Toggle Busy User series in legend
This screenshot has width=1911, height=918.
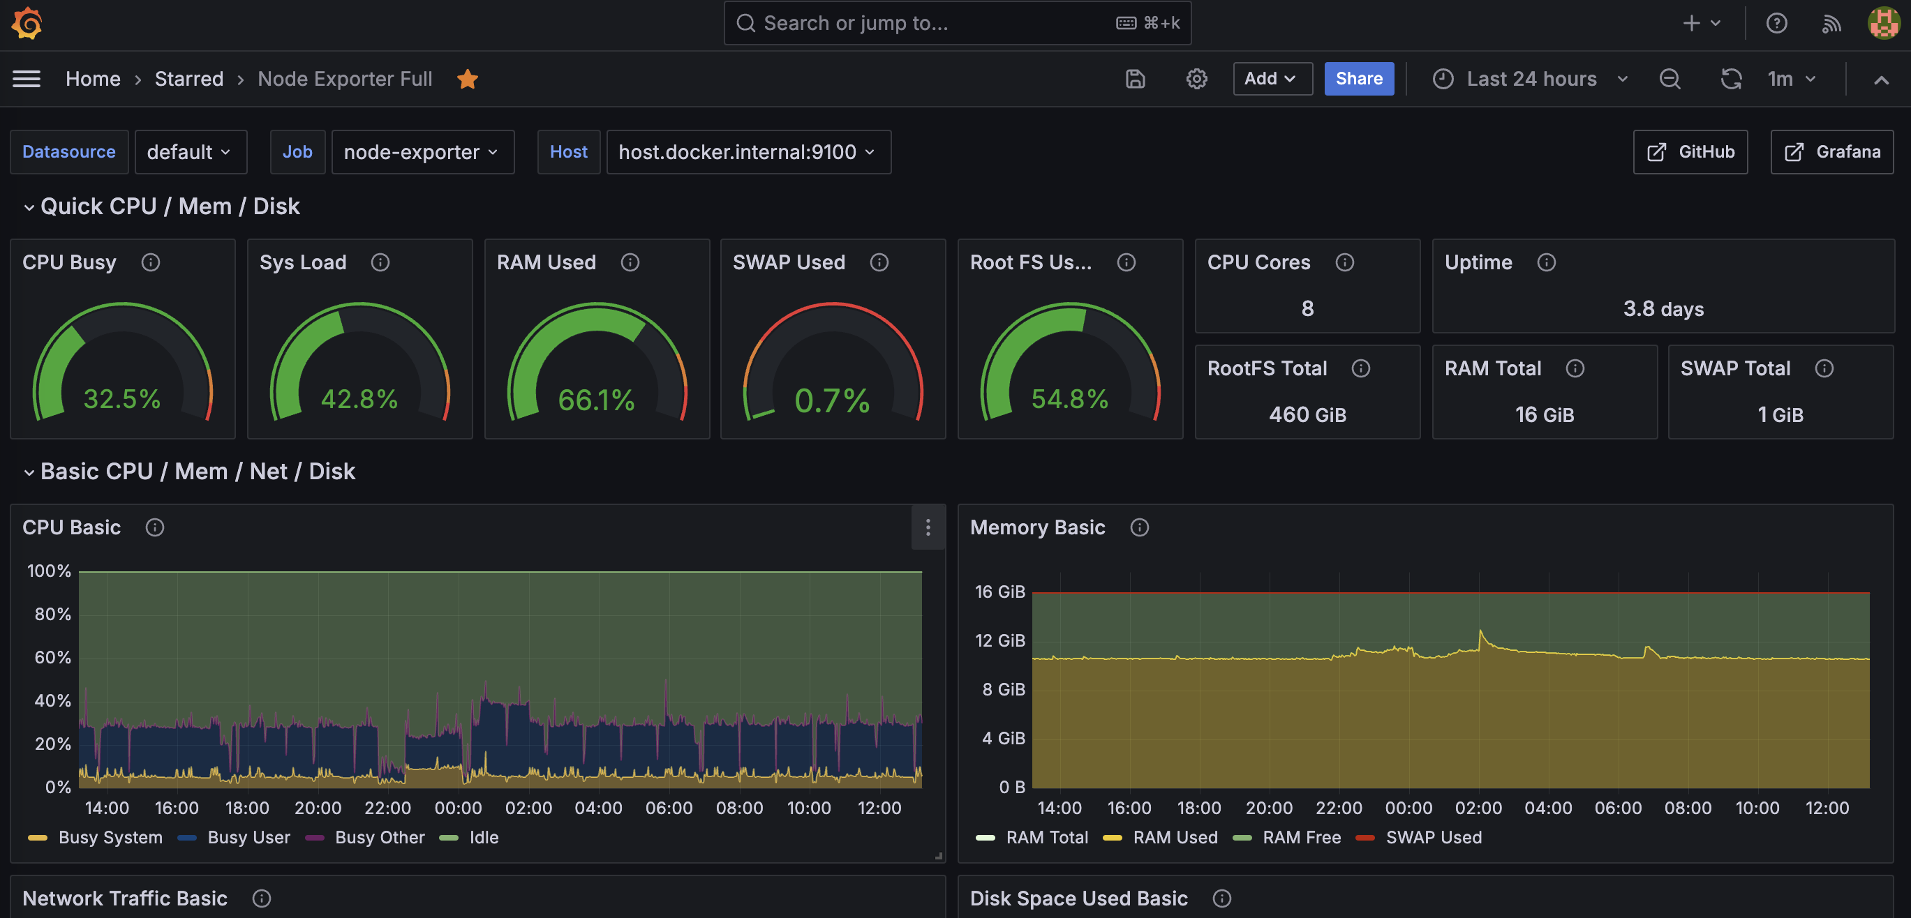click(248, 837)
